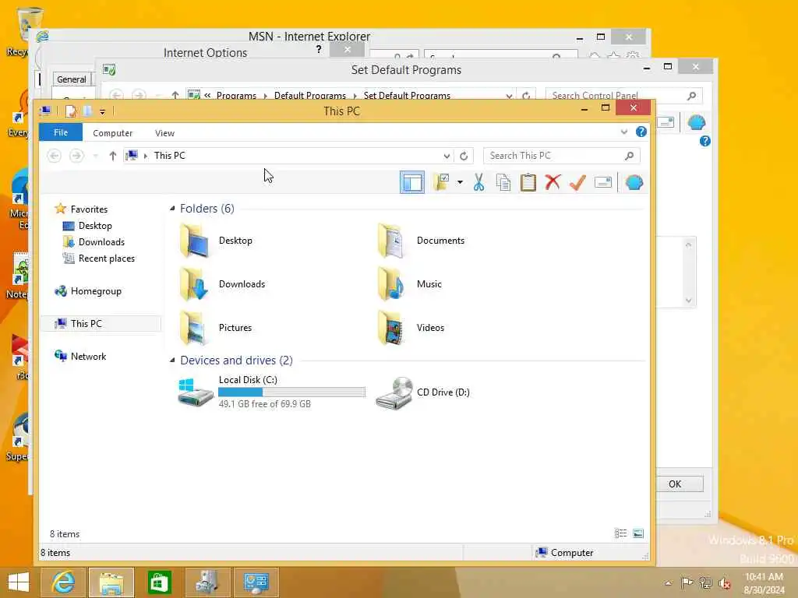Click the orange checkmark Properties icon

(x=577, y=182)
